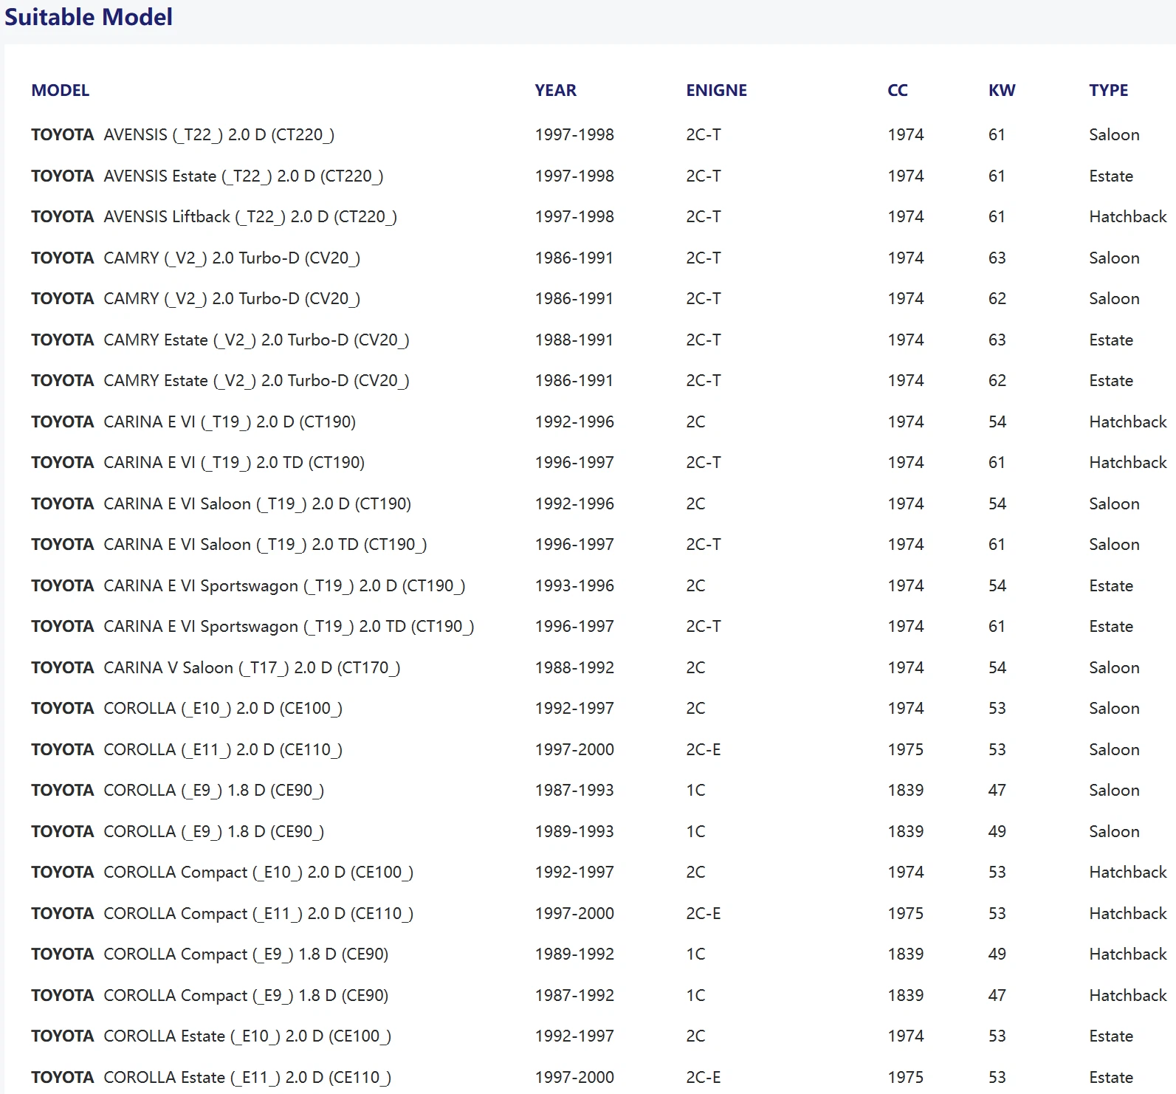Click the Suitable Model heading
Image resolution: width=1176 pixels, height=1094 pixels.
[x=89, y=16]
